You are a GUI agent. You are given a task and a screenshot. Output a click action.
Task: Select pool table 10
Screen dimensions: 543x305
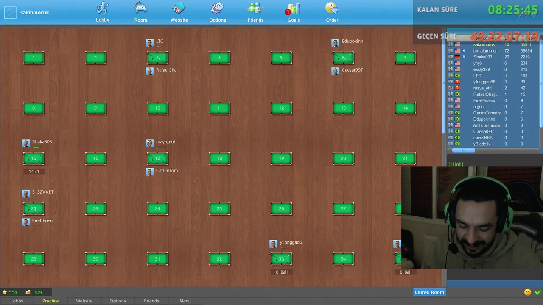pos(157,108)
